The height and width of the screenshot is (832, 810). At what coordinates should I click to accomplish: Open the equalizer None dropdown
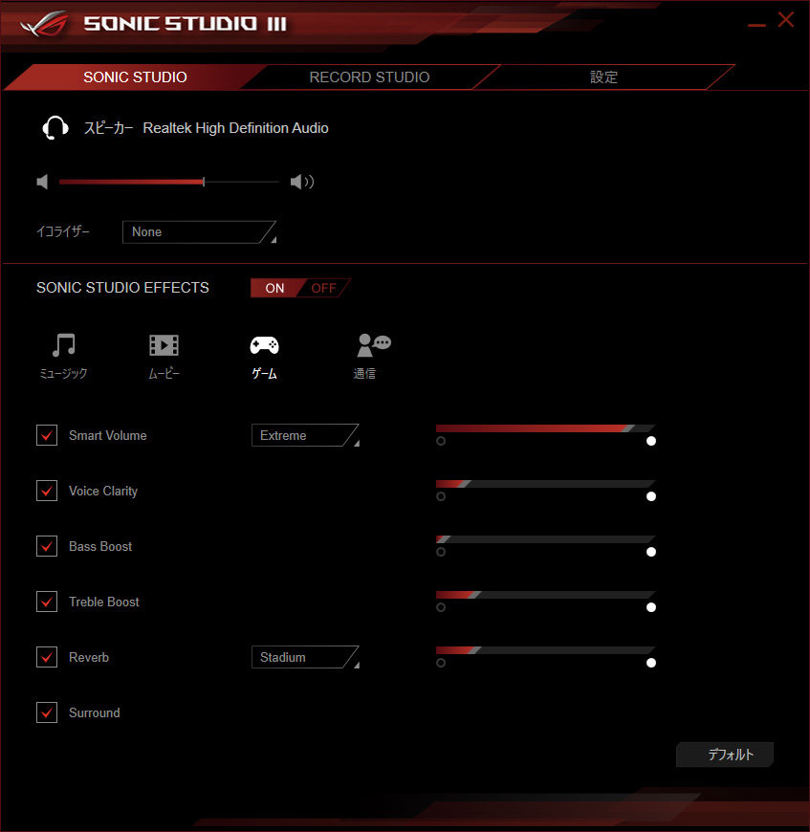click(199, 231)
